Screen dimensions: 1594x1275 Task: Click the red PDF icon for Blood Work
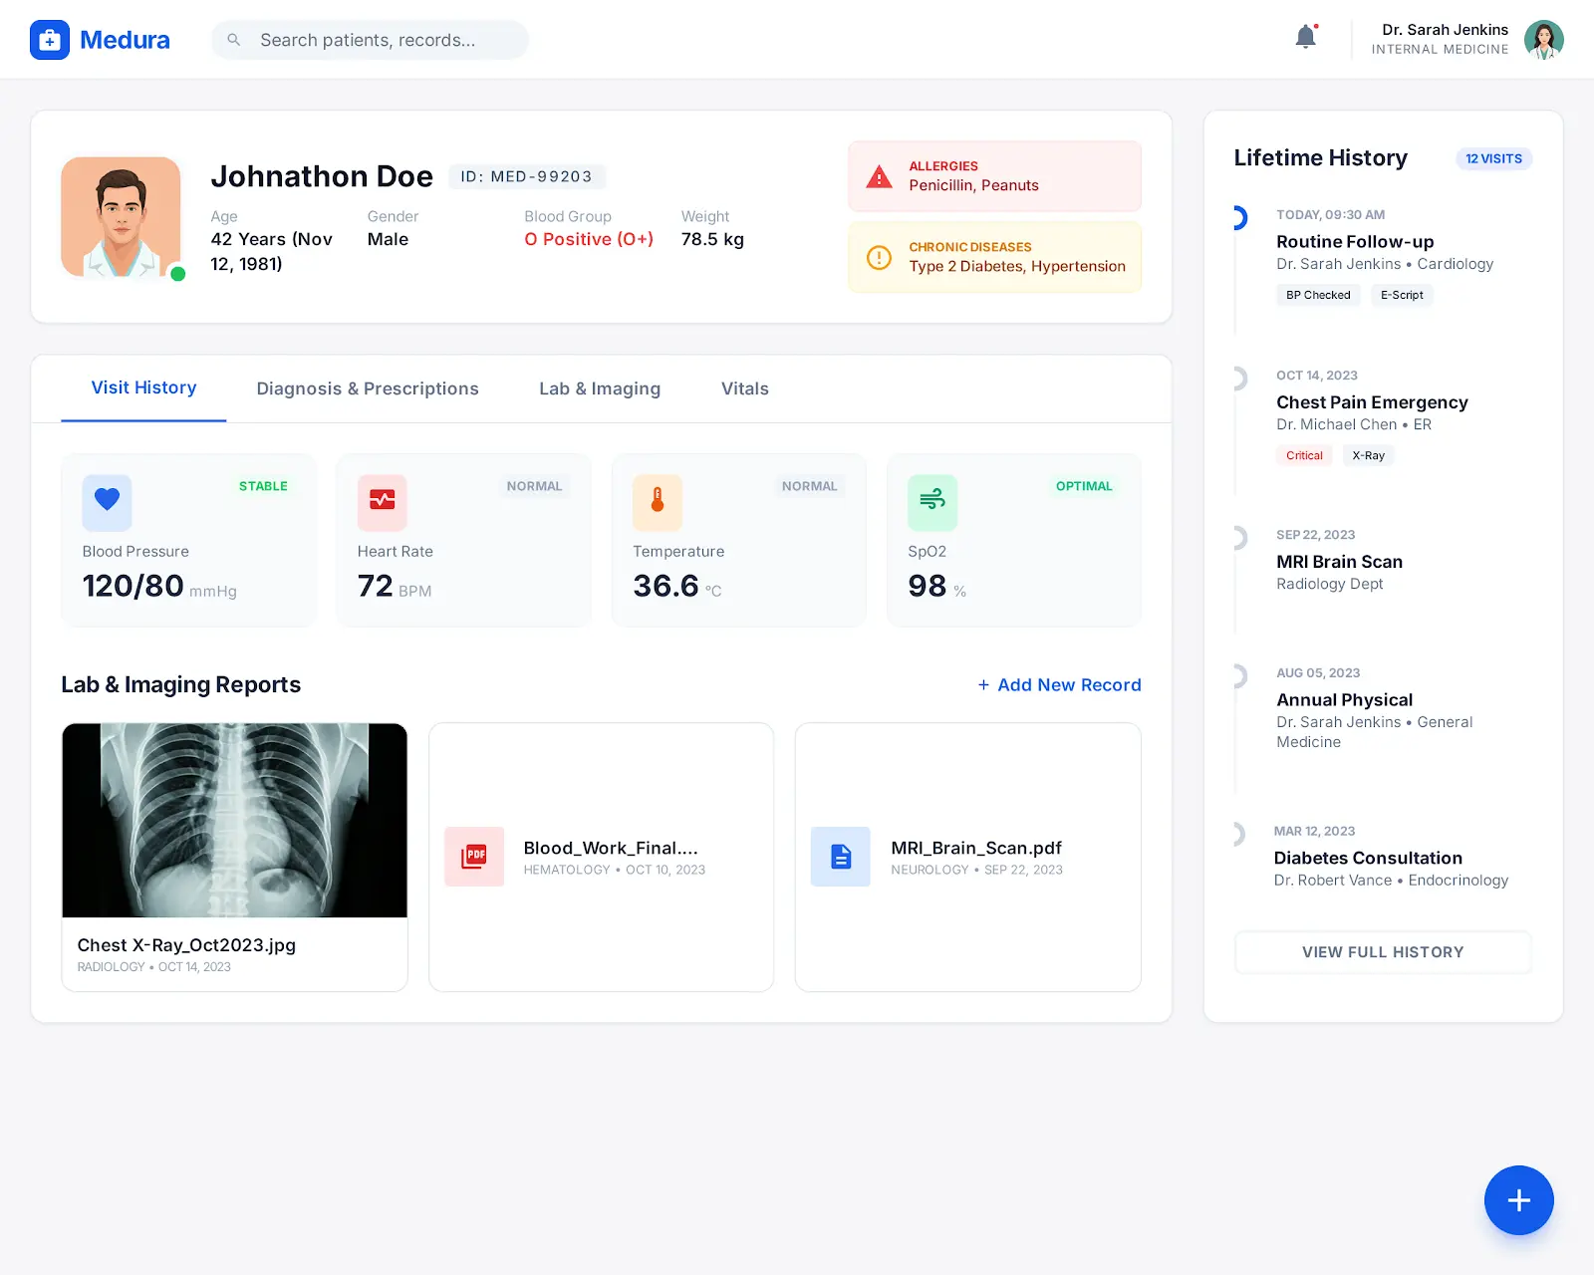point(474,857)
